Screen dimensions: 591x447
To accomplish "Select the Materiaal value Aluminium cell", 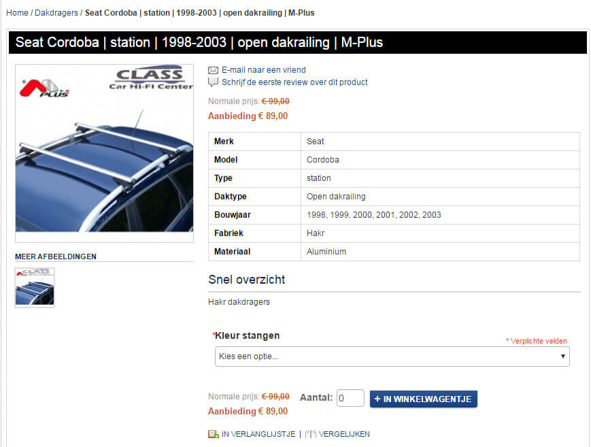I will 440,252.
